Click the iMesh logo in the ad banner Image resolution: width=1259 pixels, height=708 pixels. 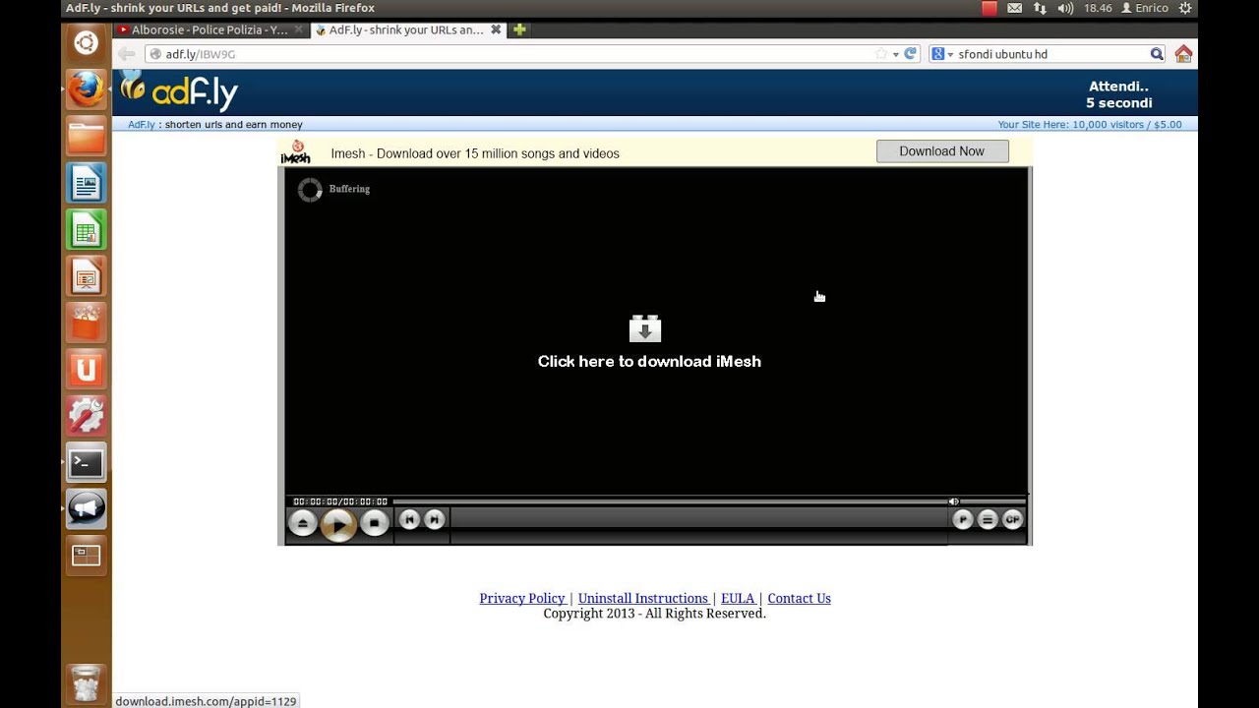295,152
